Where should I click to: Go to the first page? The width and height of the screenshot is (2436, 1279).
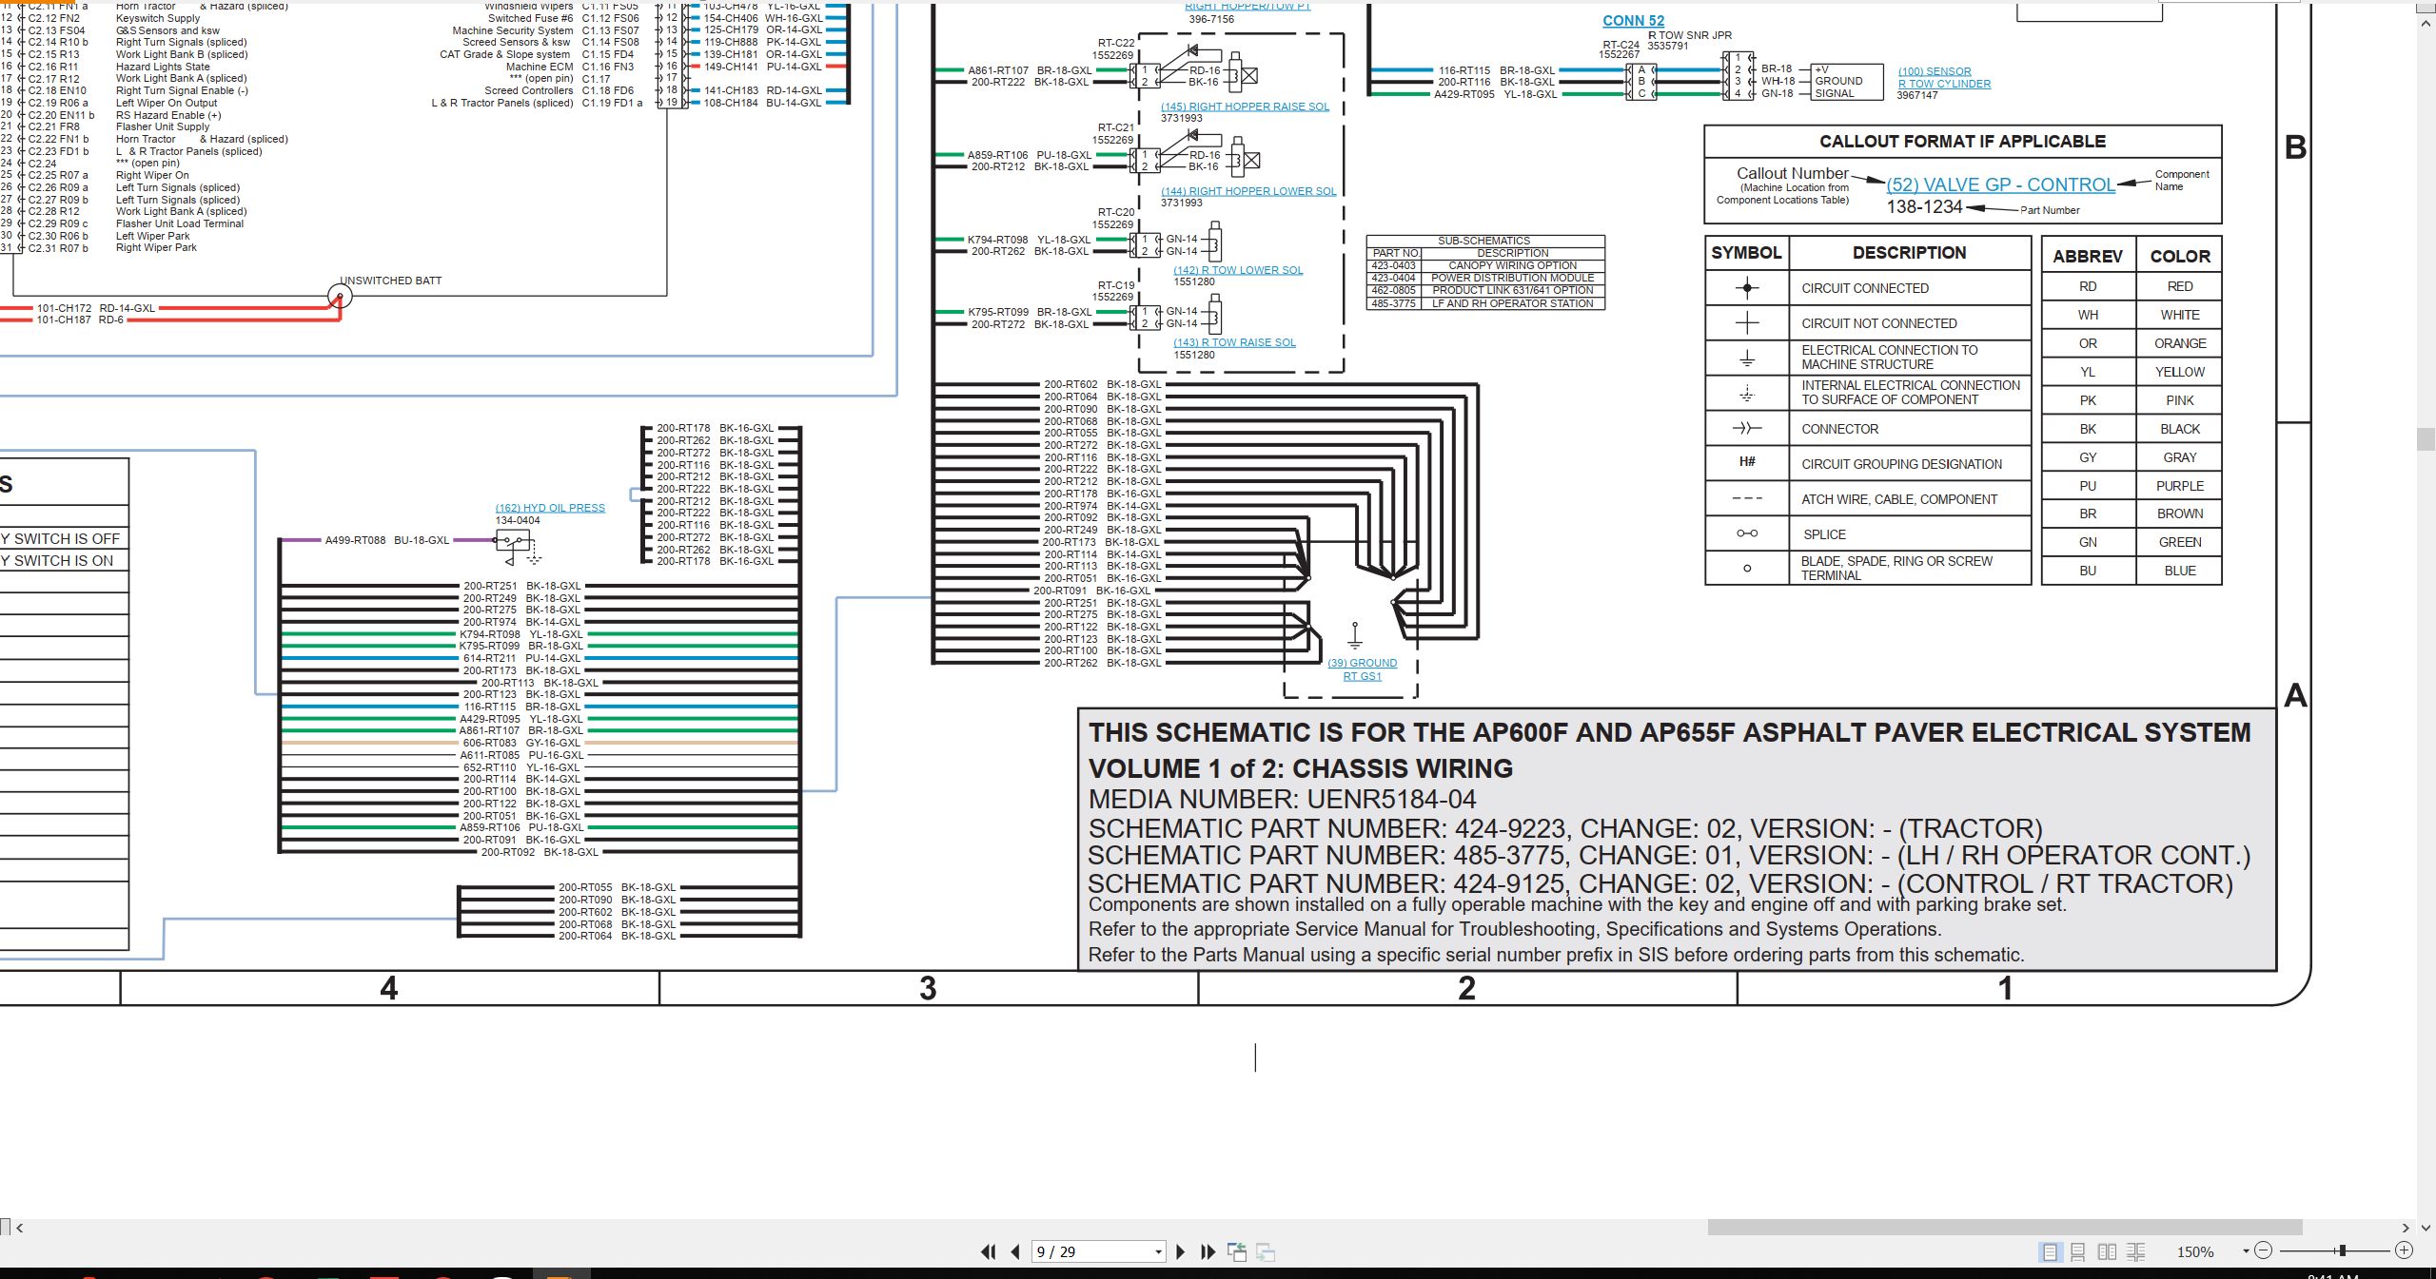pos(989,1252)
